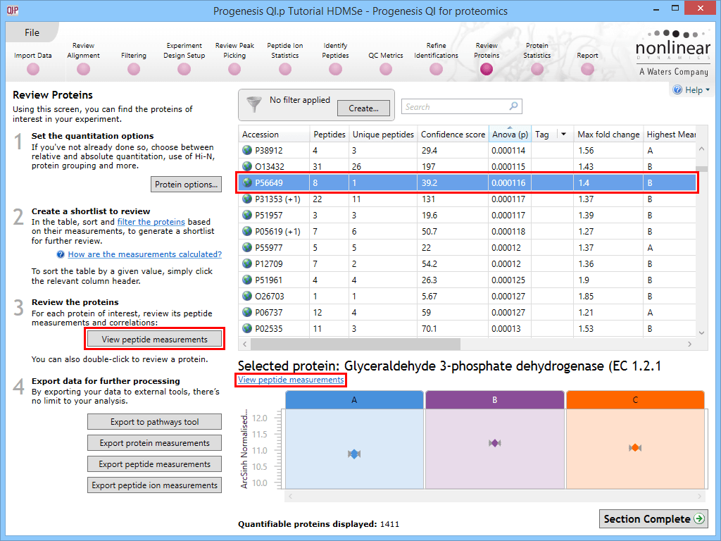Viewport: 721px width, 541px height.
Task: Sort by Peptides column header
Action: pos(330,135)
